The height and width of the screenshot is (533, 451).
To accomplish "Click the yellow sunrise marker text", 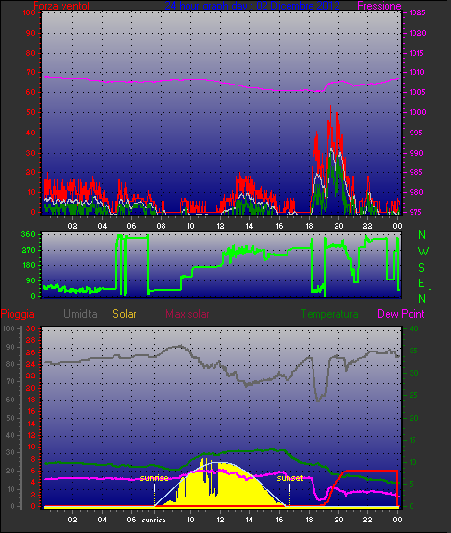I will [154, 478].
